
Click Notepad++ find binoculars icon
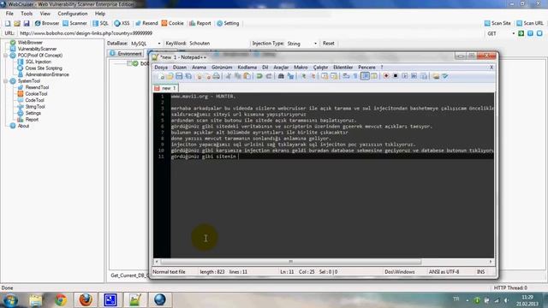coord(281,76)
